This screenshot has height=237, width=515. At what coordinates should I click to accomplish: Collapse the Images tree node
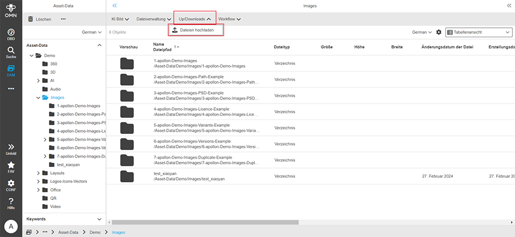[x=38, y=97]
